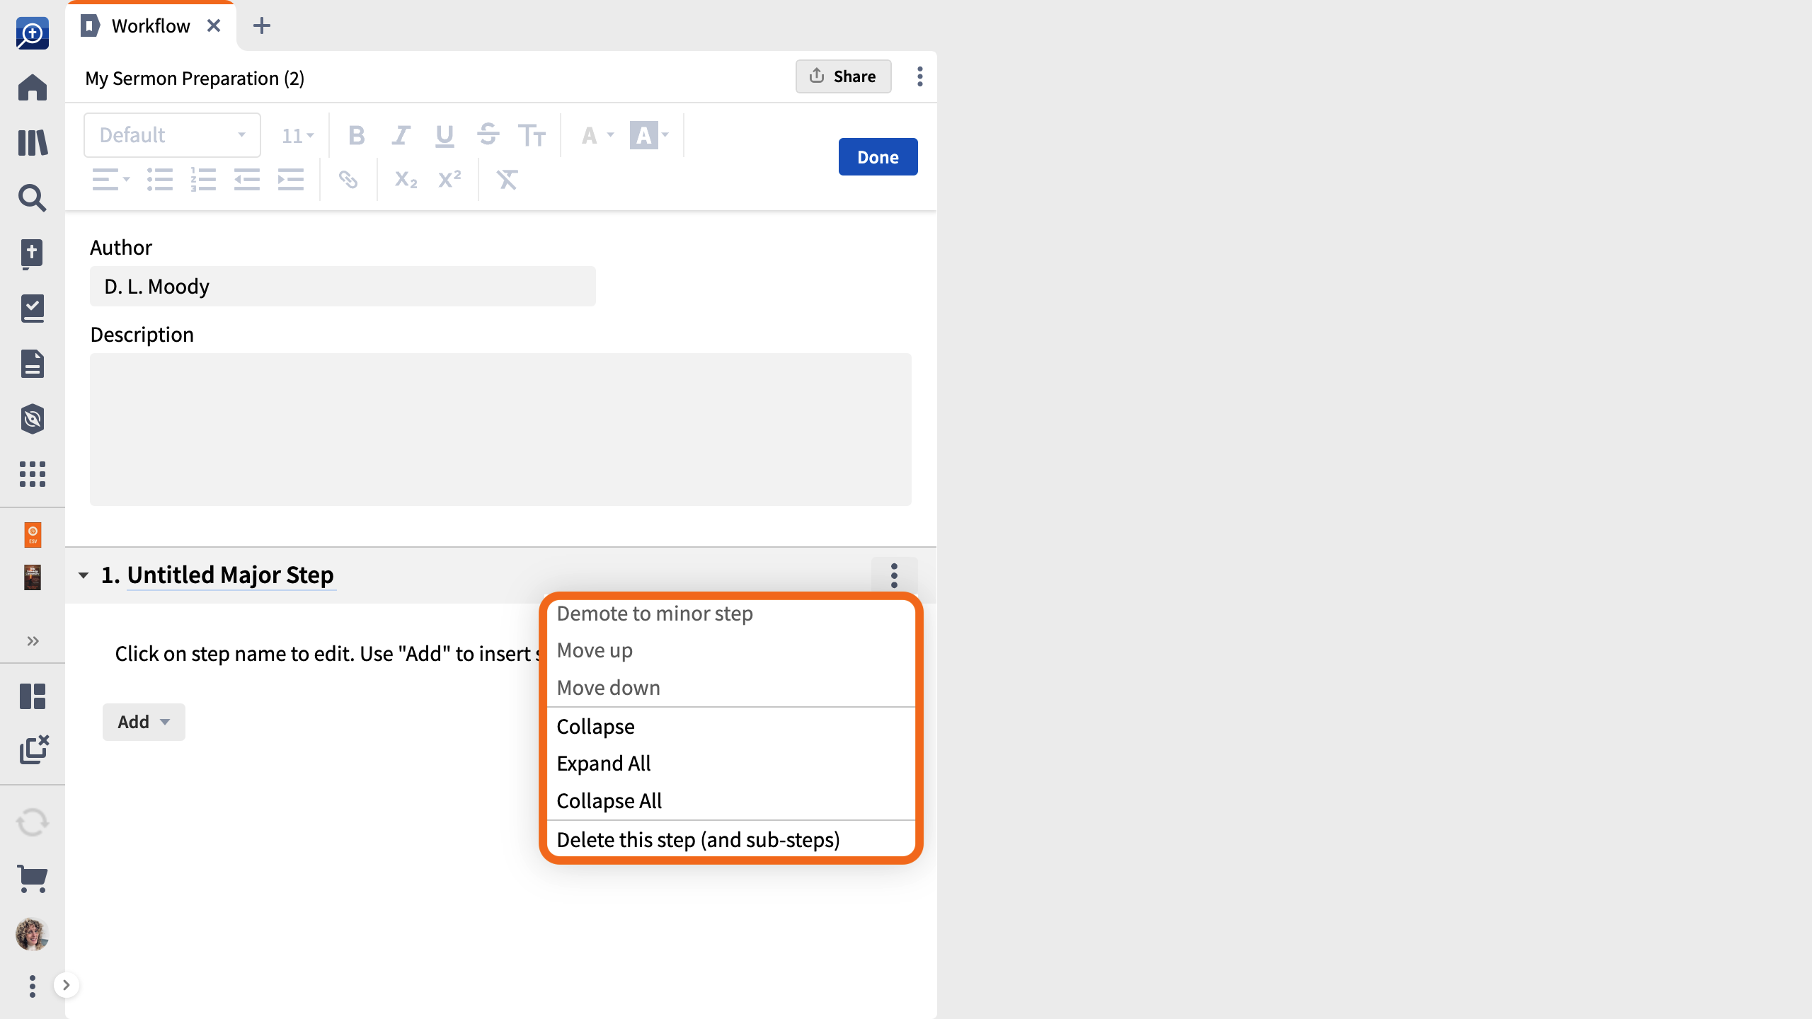Toggle numbered list
Screen dimensions: 1812x1019
203,180
